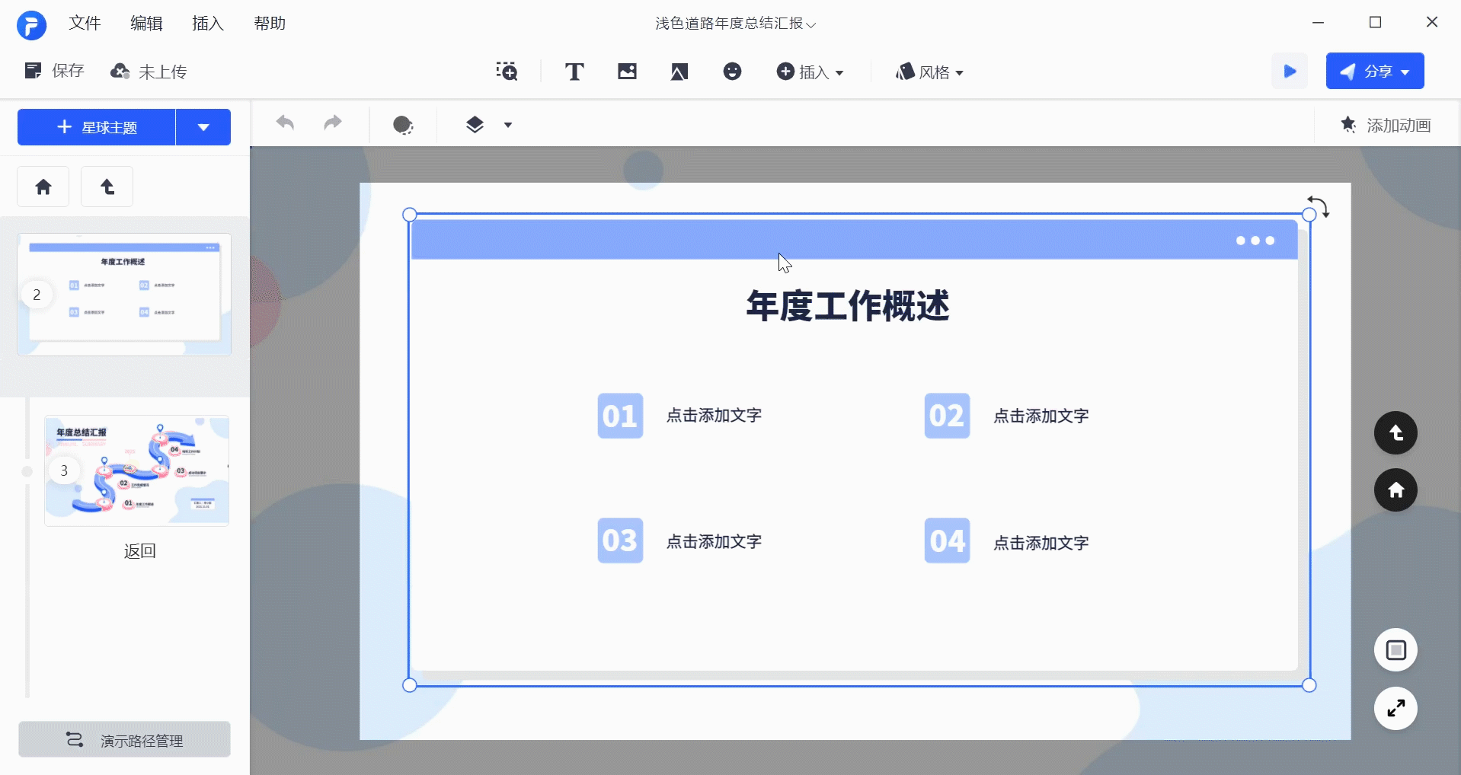Click the add animation star icon
Screen dimensions: 1461x775
1348,124
